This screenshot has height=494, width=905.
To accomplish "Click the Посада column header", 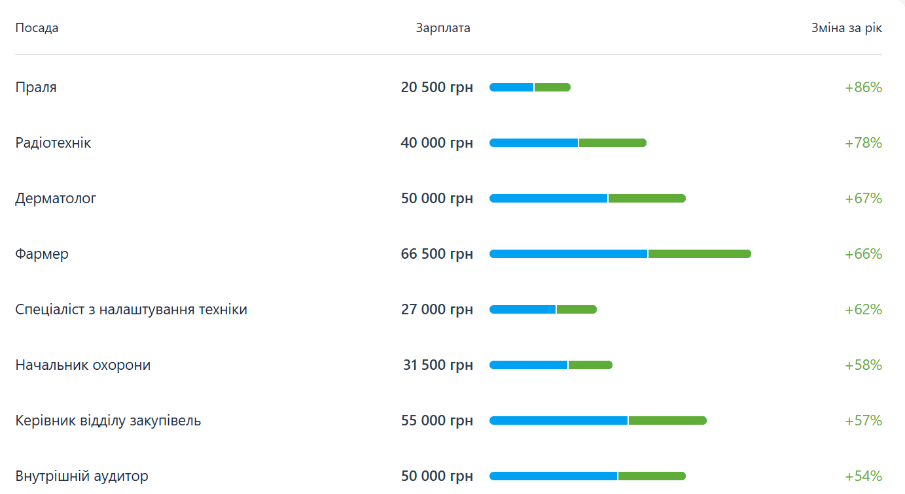I will point(37,28).
